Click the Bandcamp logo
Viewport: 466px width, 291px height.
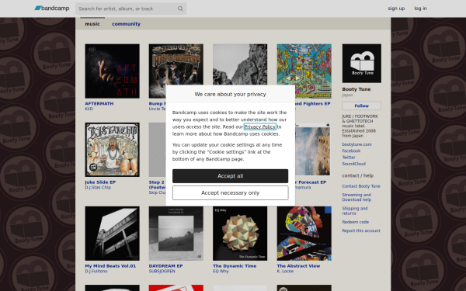52,9
